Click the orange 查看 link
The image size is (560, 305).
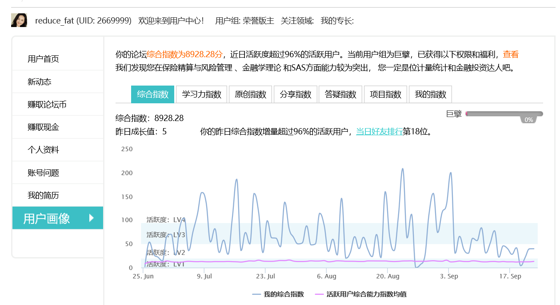point(511,55)
